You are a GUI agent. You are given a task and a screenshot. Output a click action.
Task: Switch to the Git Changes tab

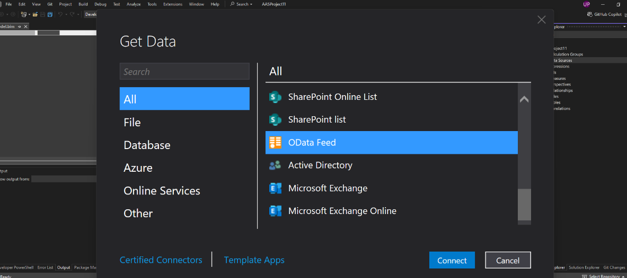click(614, 267)
